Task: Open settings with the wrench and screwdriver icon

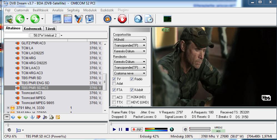Action: pos(79,19)
